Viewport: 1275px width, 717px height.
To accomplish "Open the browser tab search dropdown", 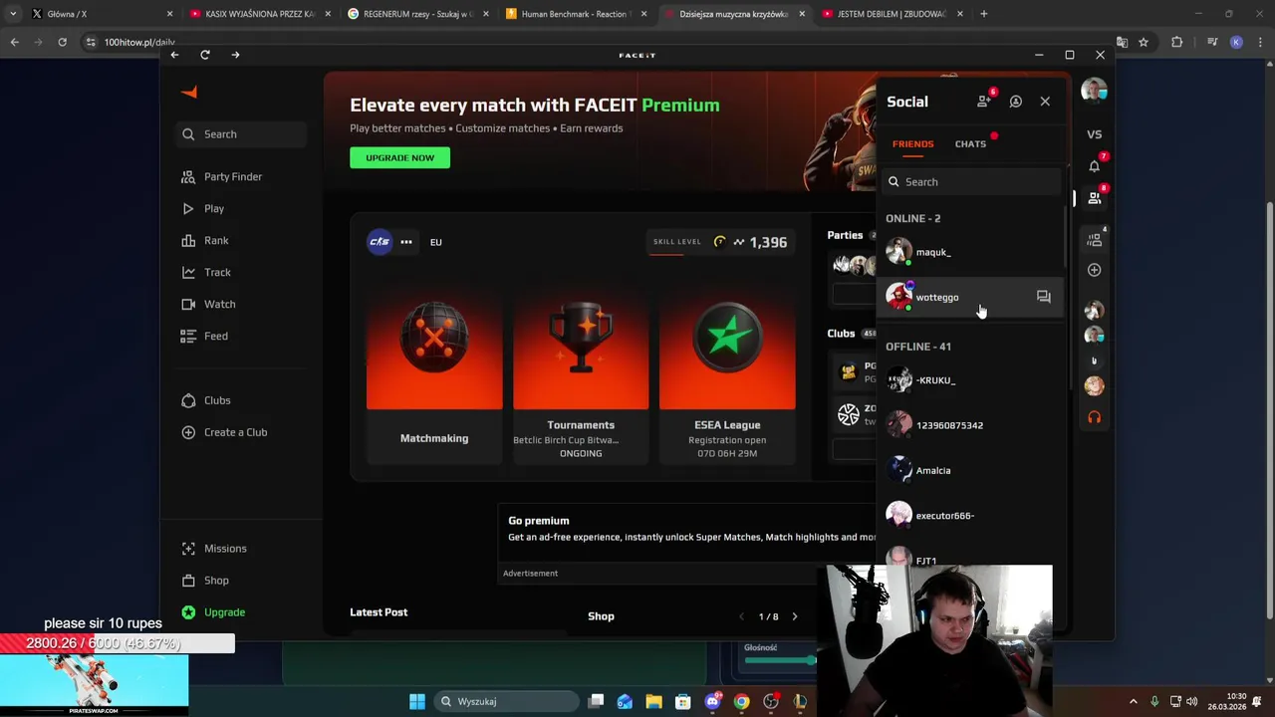I will click(x=12, y=14).
